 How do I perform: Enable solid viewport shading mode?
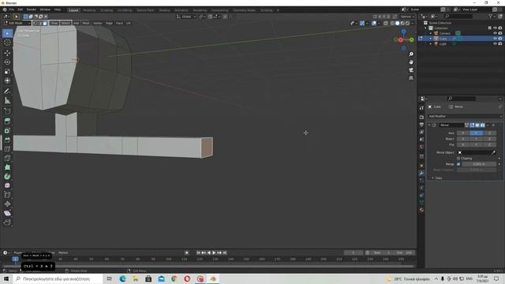397,23
